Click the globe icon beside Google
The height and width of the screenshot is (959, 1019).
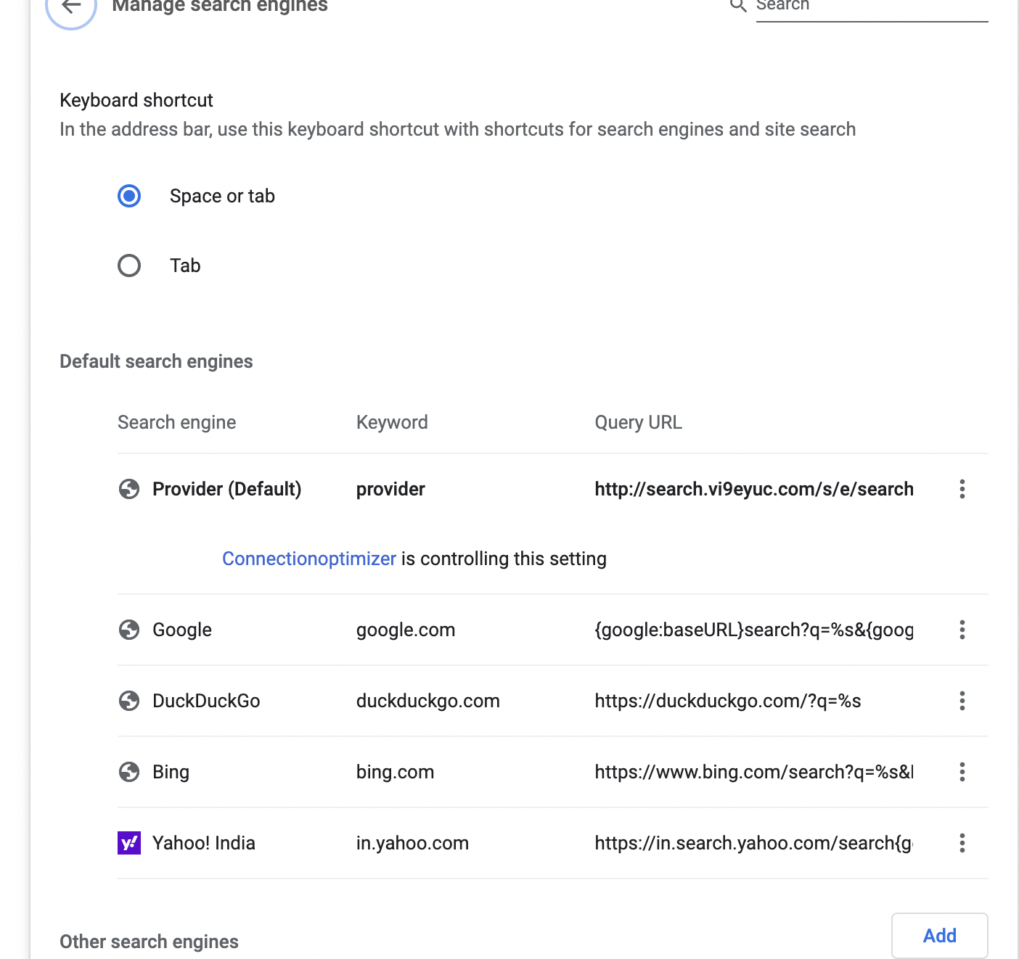129,630
